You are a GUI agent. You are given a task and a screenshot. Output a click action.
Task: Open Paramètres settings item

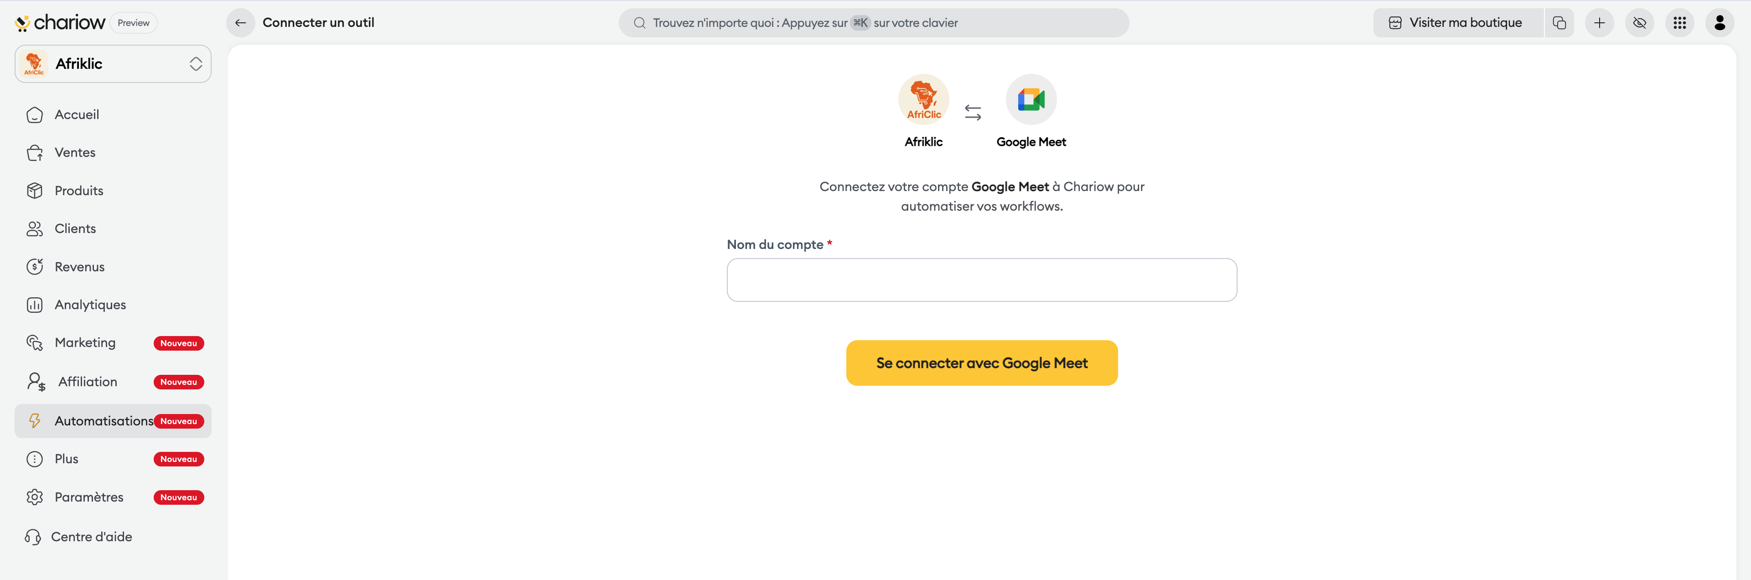click(x=89, y=497)
